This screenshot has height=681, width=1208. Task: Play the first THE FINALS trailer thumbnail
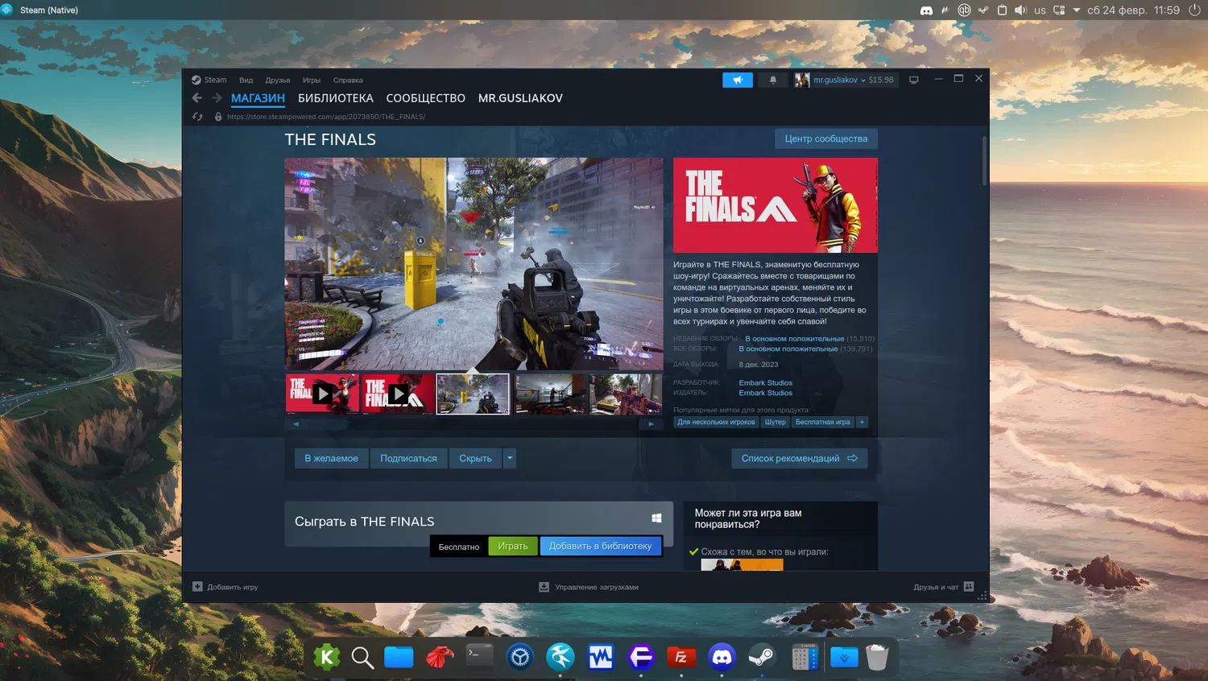322,394
